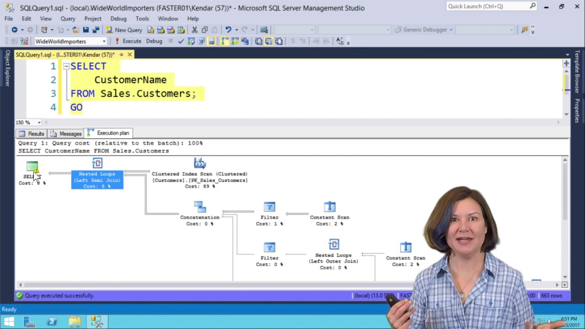
Task: Switch to the Messages tab
Action: coord(66,133)
